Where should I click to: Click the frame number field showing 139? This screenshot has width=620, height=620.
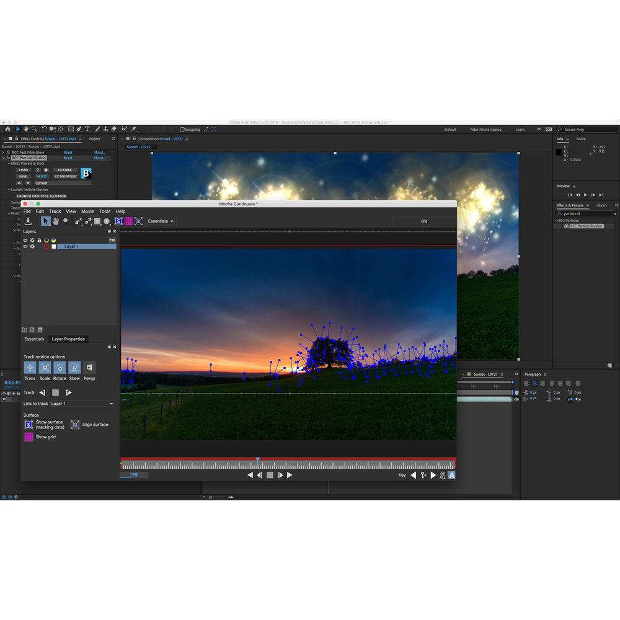coord(132,474)
